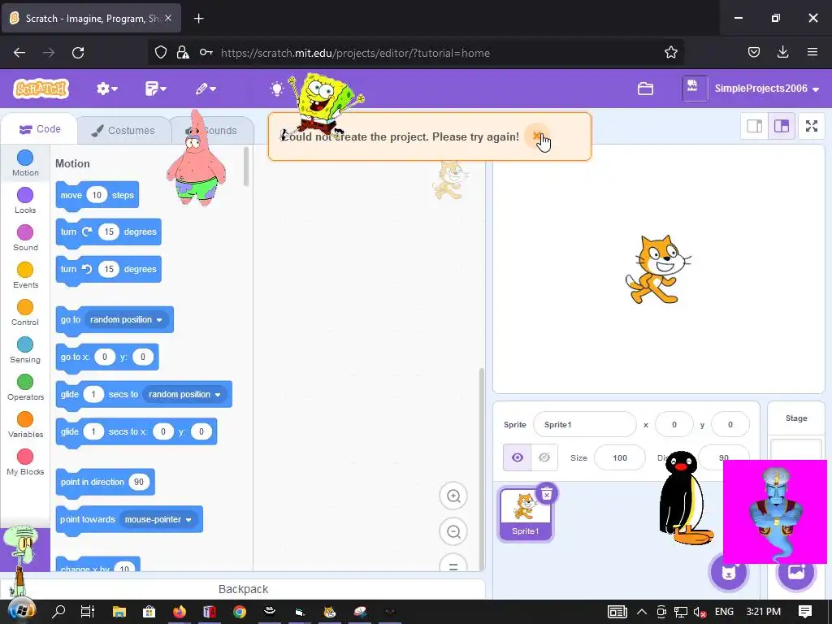Click the Choose a Sprite button
Screen dimensions: 832x624
(x=729, y=572)
